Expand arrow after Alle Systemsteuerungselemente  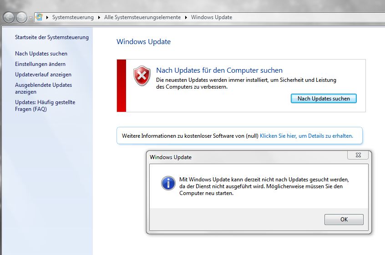[186, 17]
